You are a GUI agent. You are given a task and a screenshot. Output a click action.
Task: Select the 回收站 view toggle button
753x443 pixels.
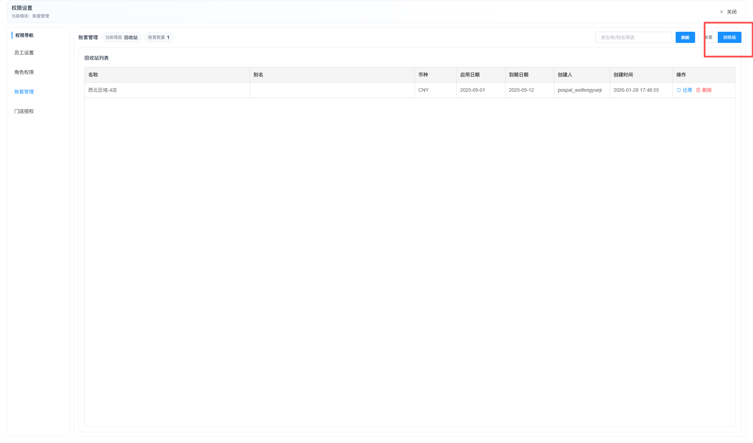point(729,37)
